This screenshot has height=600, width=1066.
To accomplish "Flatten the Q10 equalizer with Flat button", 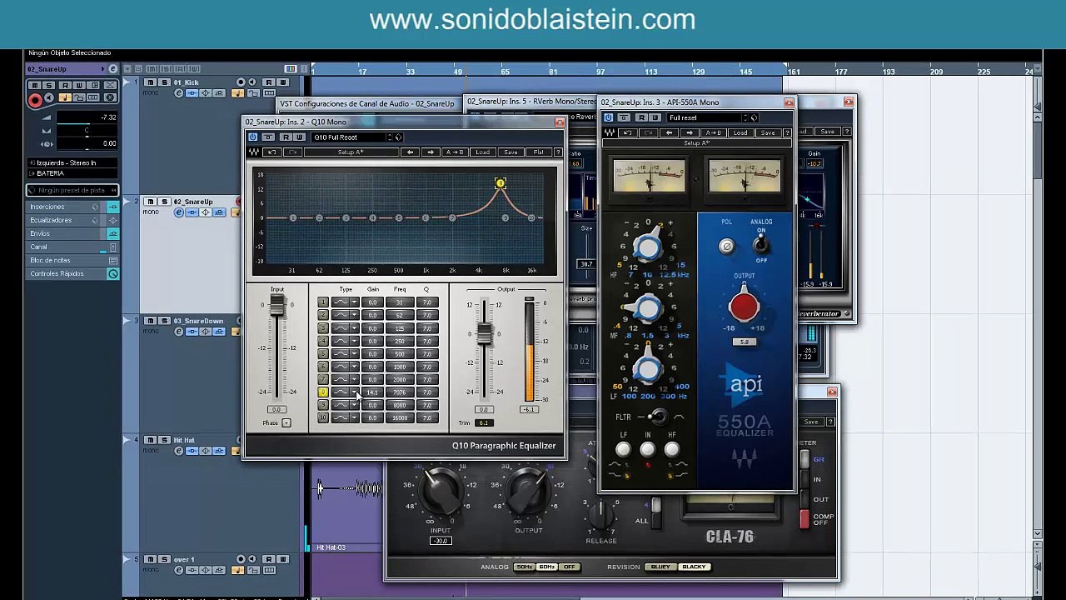I will pos(539,152).
